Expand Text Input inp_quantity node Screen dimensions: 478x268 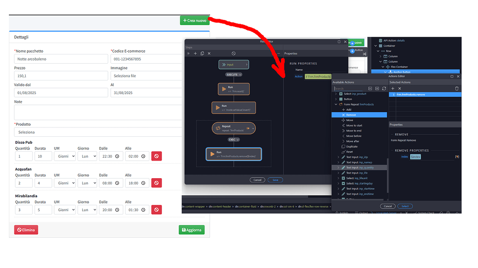click(x=338, y=167)
